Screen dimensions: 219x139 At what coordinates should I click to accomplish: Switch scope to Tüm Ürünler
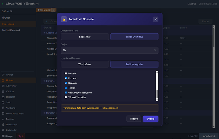coord(85,64)
